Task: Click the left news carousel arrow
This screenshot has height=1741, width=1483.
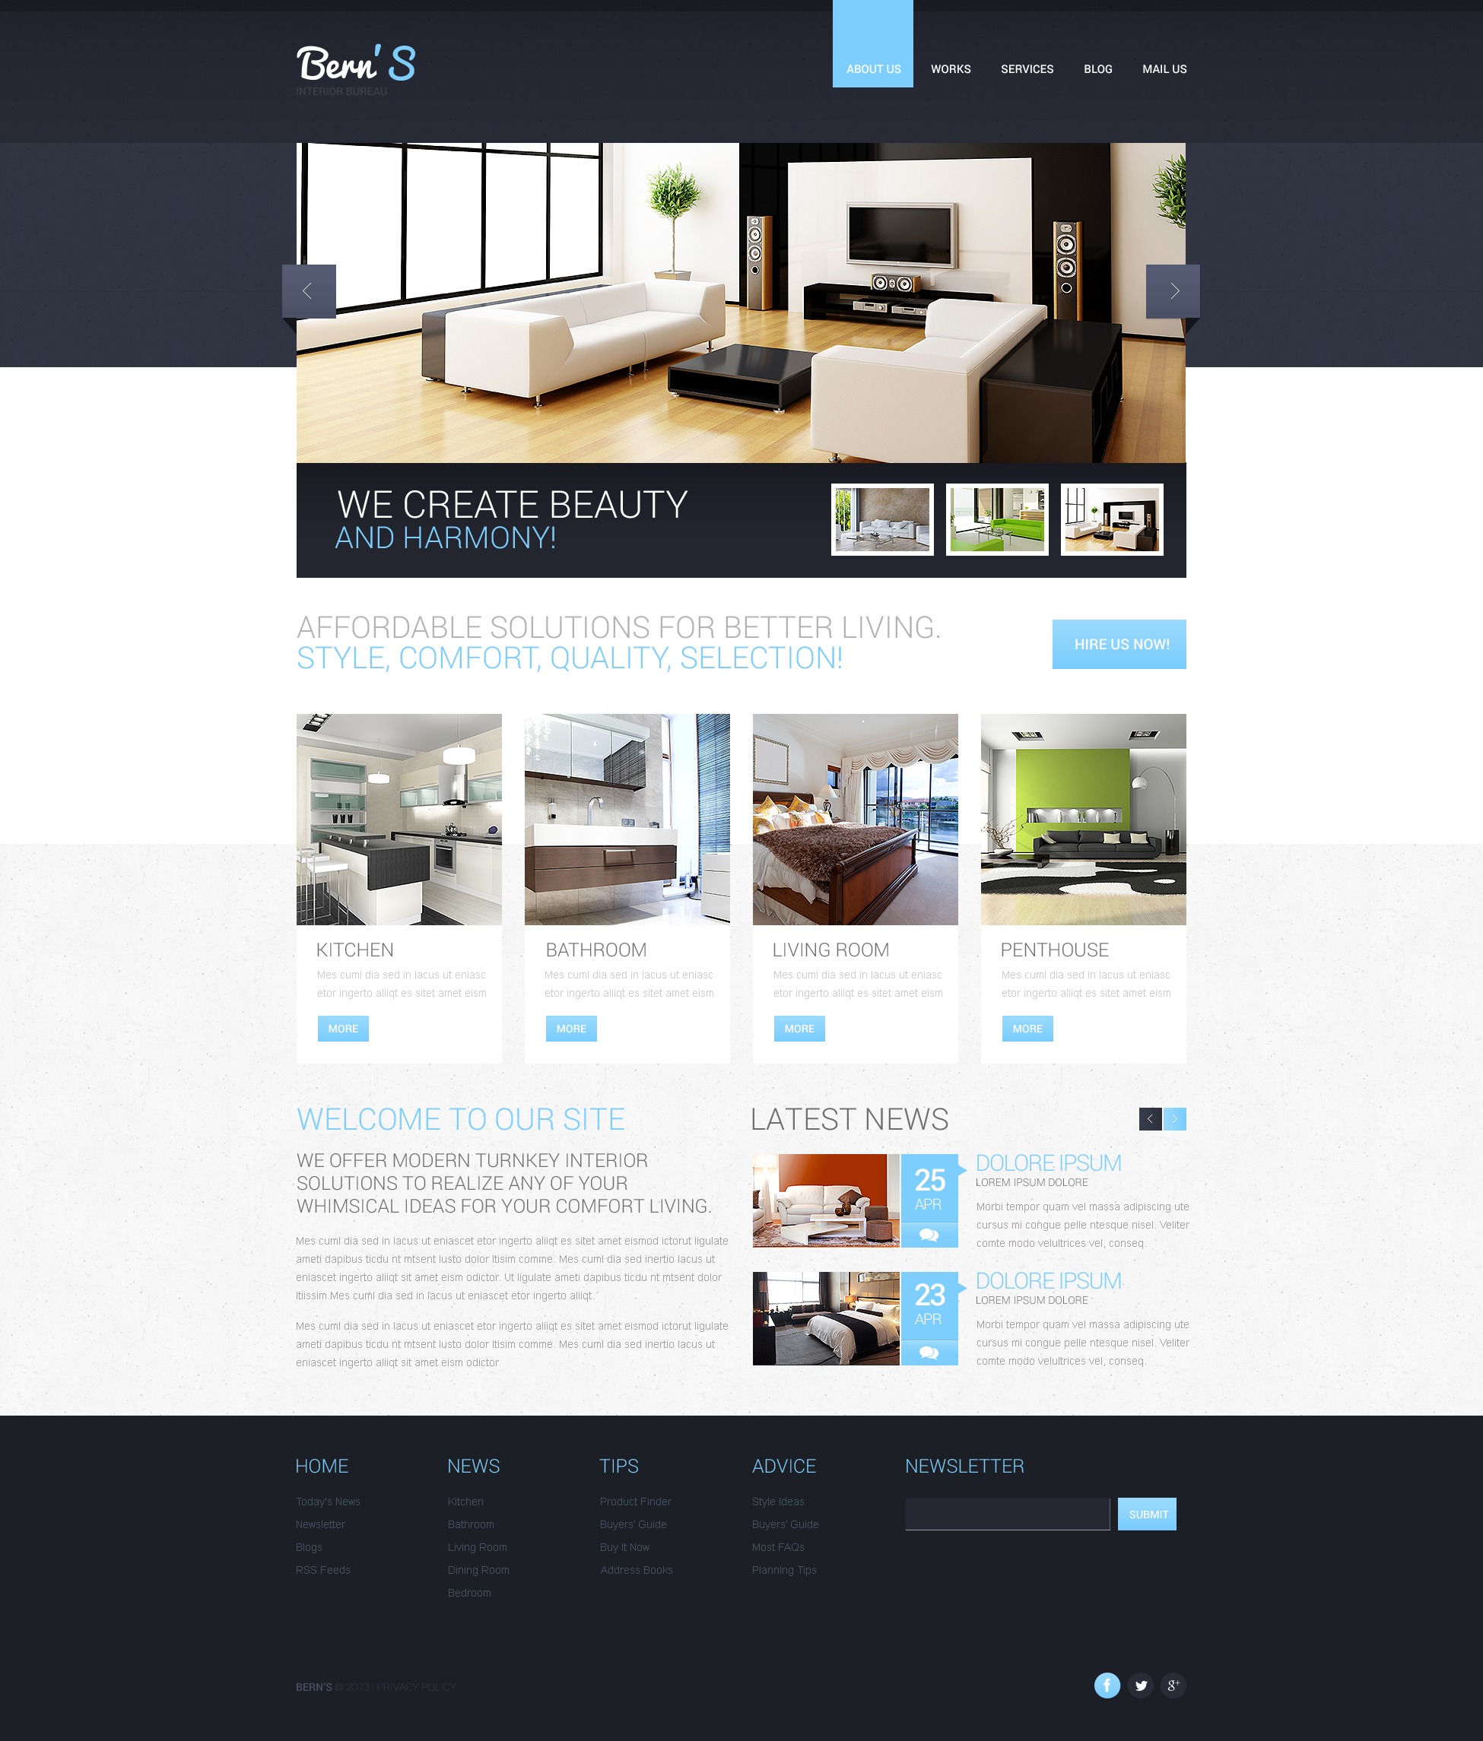Action: 1151,1119
